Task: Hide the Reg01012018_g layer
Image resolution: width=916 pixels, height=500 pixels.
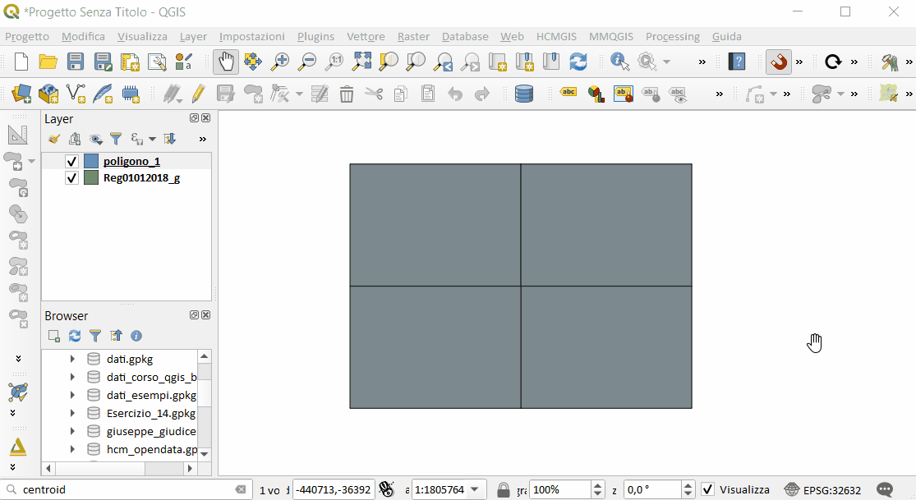Action: tap(71, 177)
